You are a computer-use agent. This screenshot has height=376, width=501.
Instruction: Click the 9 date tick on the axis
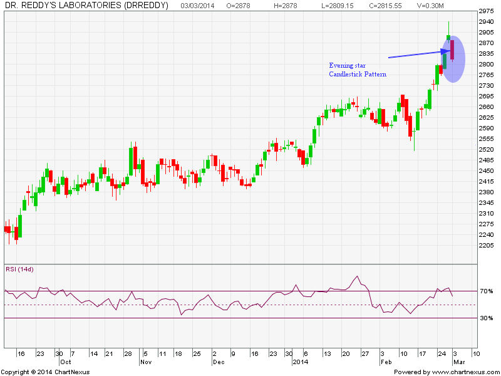point(233,354)
